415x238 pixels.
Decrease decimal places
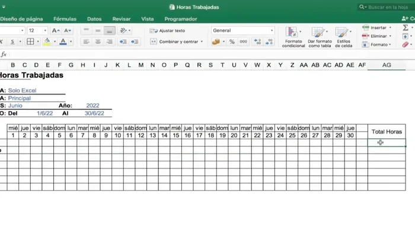pos(269,42)
